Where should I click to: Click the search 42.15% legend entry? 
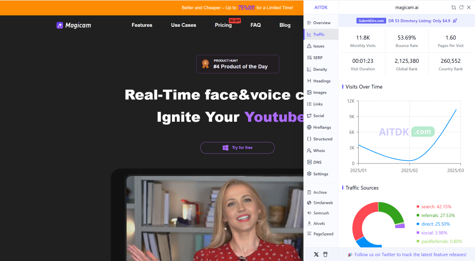(x=434, y=207)
